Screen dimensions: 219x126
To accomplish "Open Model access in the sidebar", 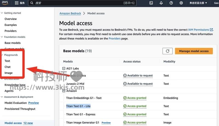I will tap(13, 123).
